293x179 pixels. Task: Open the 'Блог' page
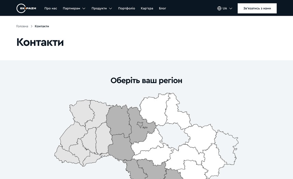pos(163,9)
